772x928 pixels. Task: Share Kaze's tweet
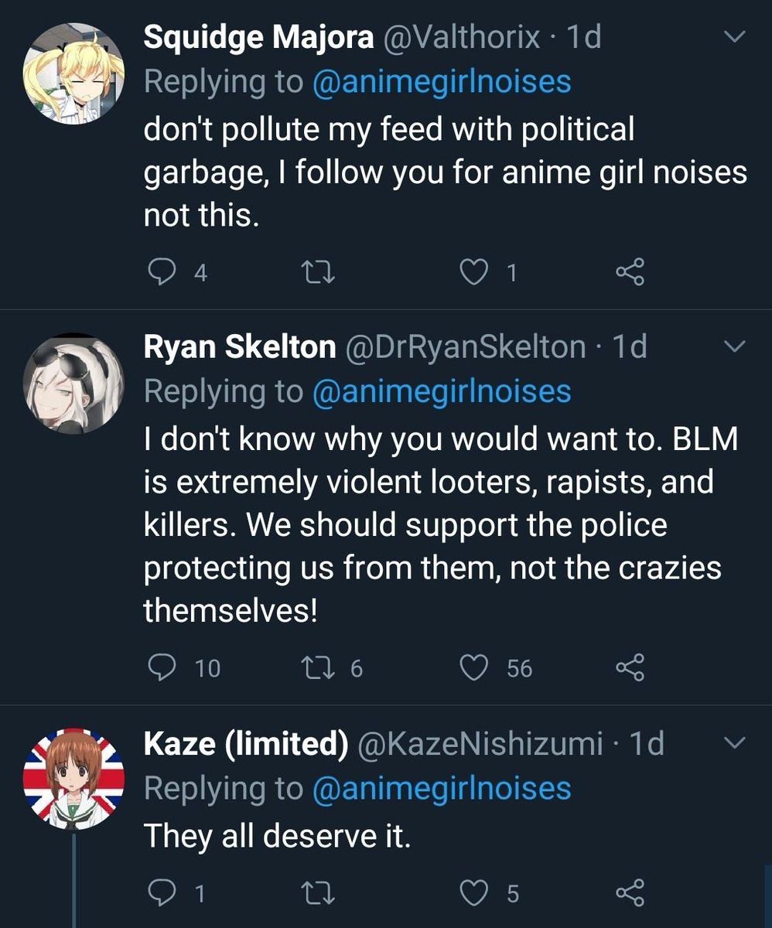tap(629, 894)
